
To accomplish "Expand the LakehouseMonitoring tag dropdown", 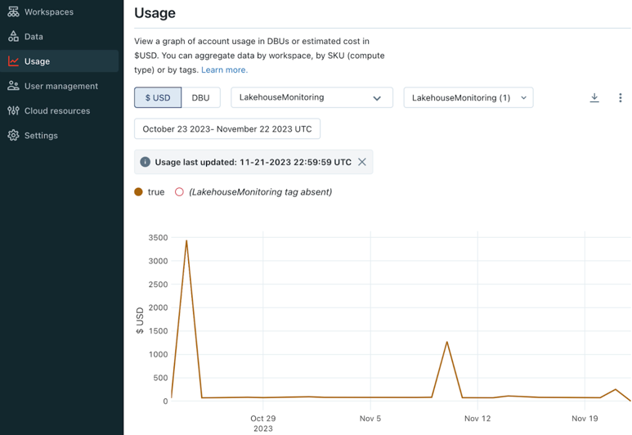I will [x=312, y=98].
